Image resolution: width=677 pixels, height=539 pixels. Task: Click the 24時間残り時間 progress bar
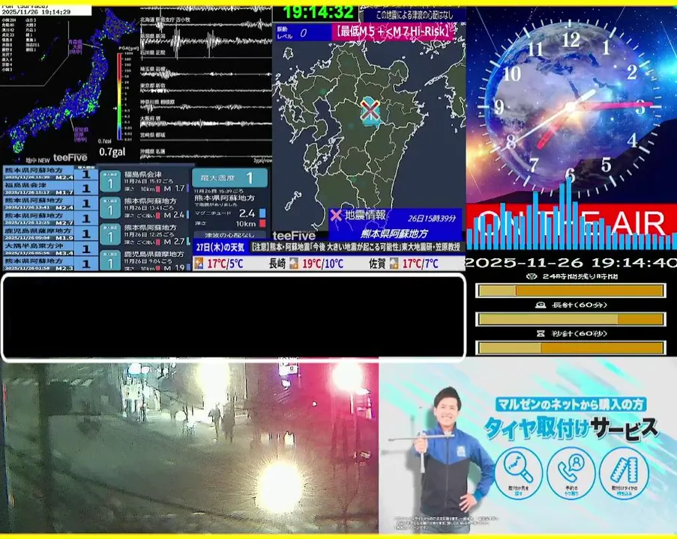pos(571,290)
